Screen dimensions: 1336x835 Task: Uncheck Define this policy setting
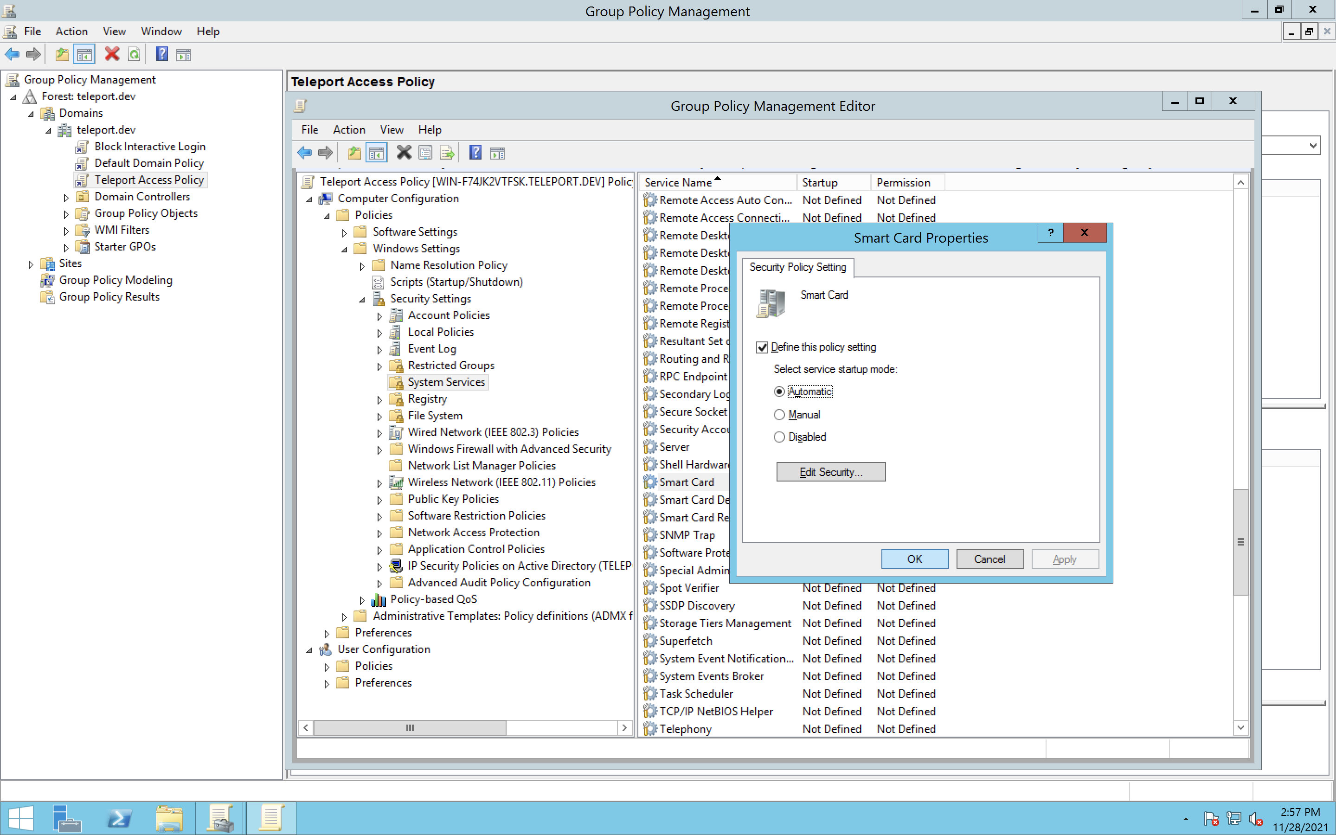tap(763, 347)
